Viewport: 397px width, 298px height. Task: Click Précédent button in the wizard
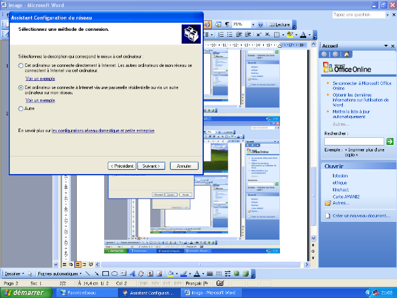coord(122,166)
